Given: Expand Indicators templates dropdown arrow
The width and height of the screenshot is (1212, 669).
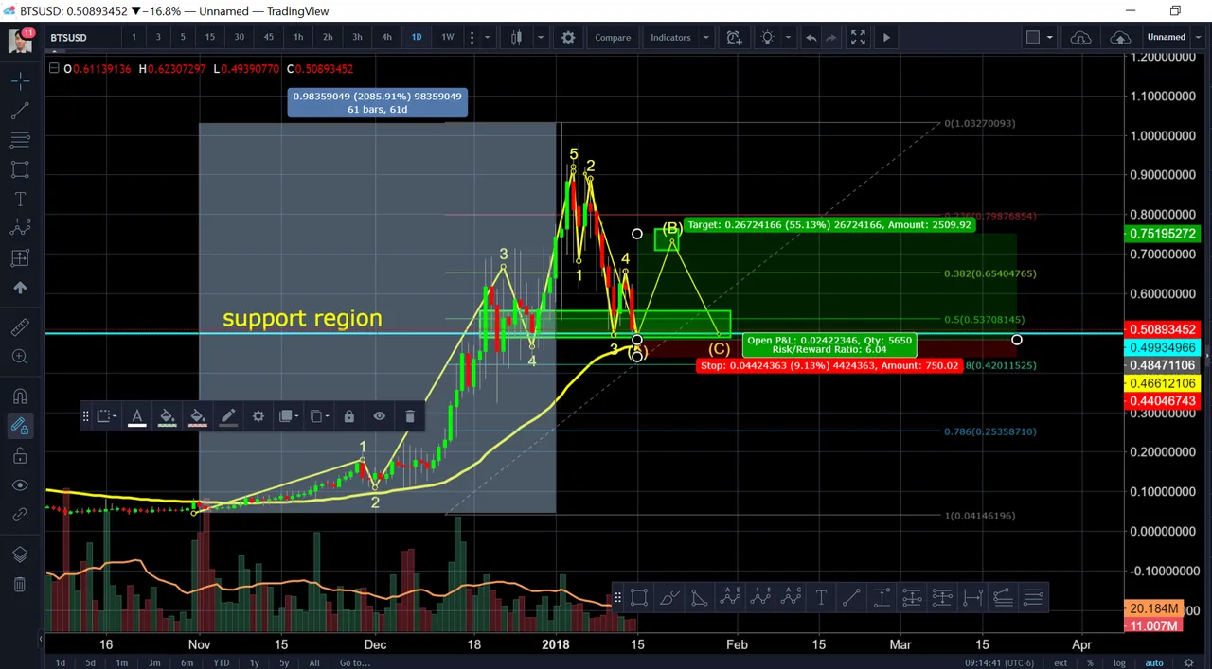Looking at the screenshot, I should pos(705,38).
